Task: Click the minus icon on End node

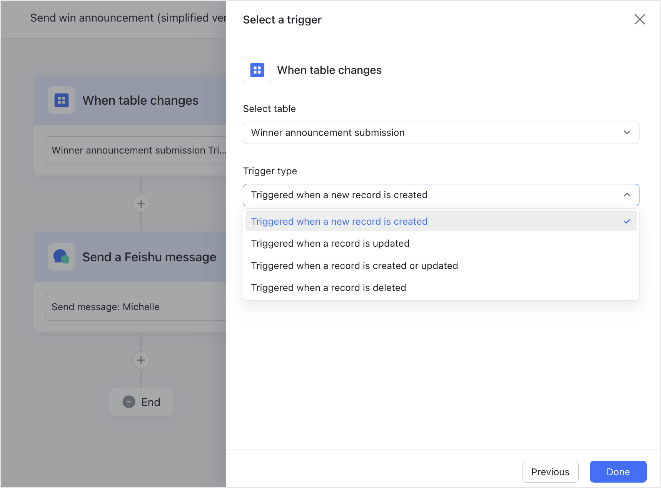Action: click(x=129, y=402)
